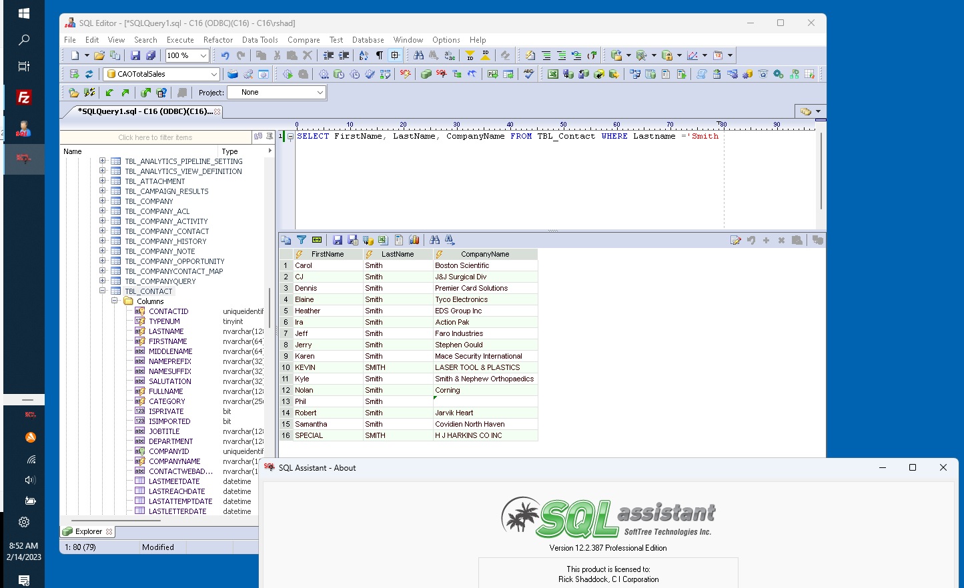The image size is (964, 588).
Task: Collapse the TBL_CONTACT tree node
Action: point(103,291)
